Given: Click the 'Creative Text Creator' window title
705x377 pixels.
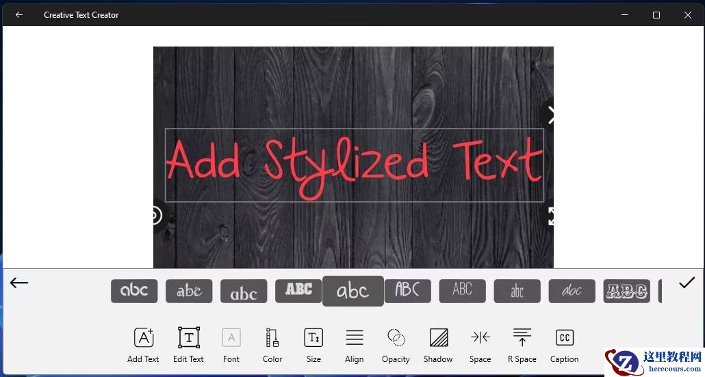Looking at the screenshot, I should pyautogui.click(x=81, y=15).
